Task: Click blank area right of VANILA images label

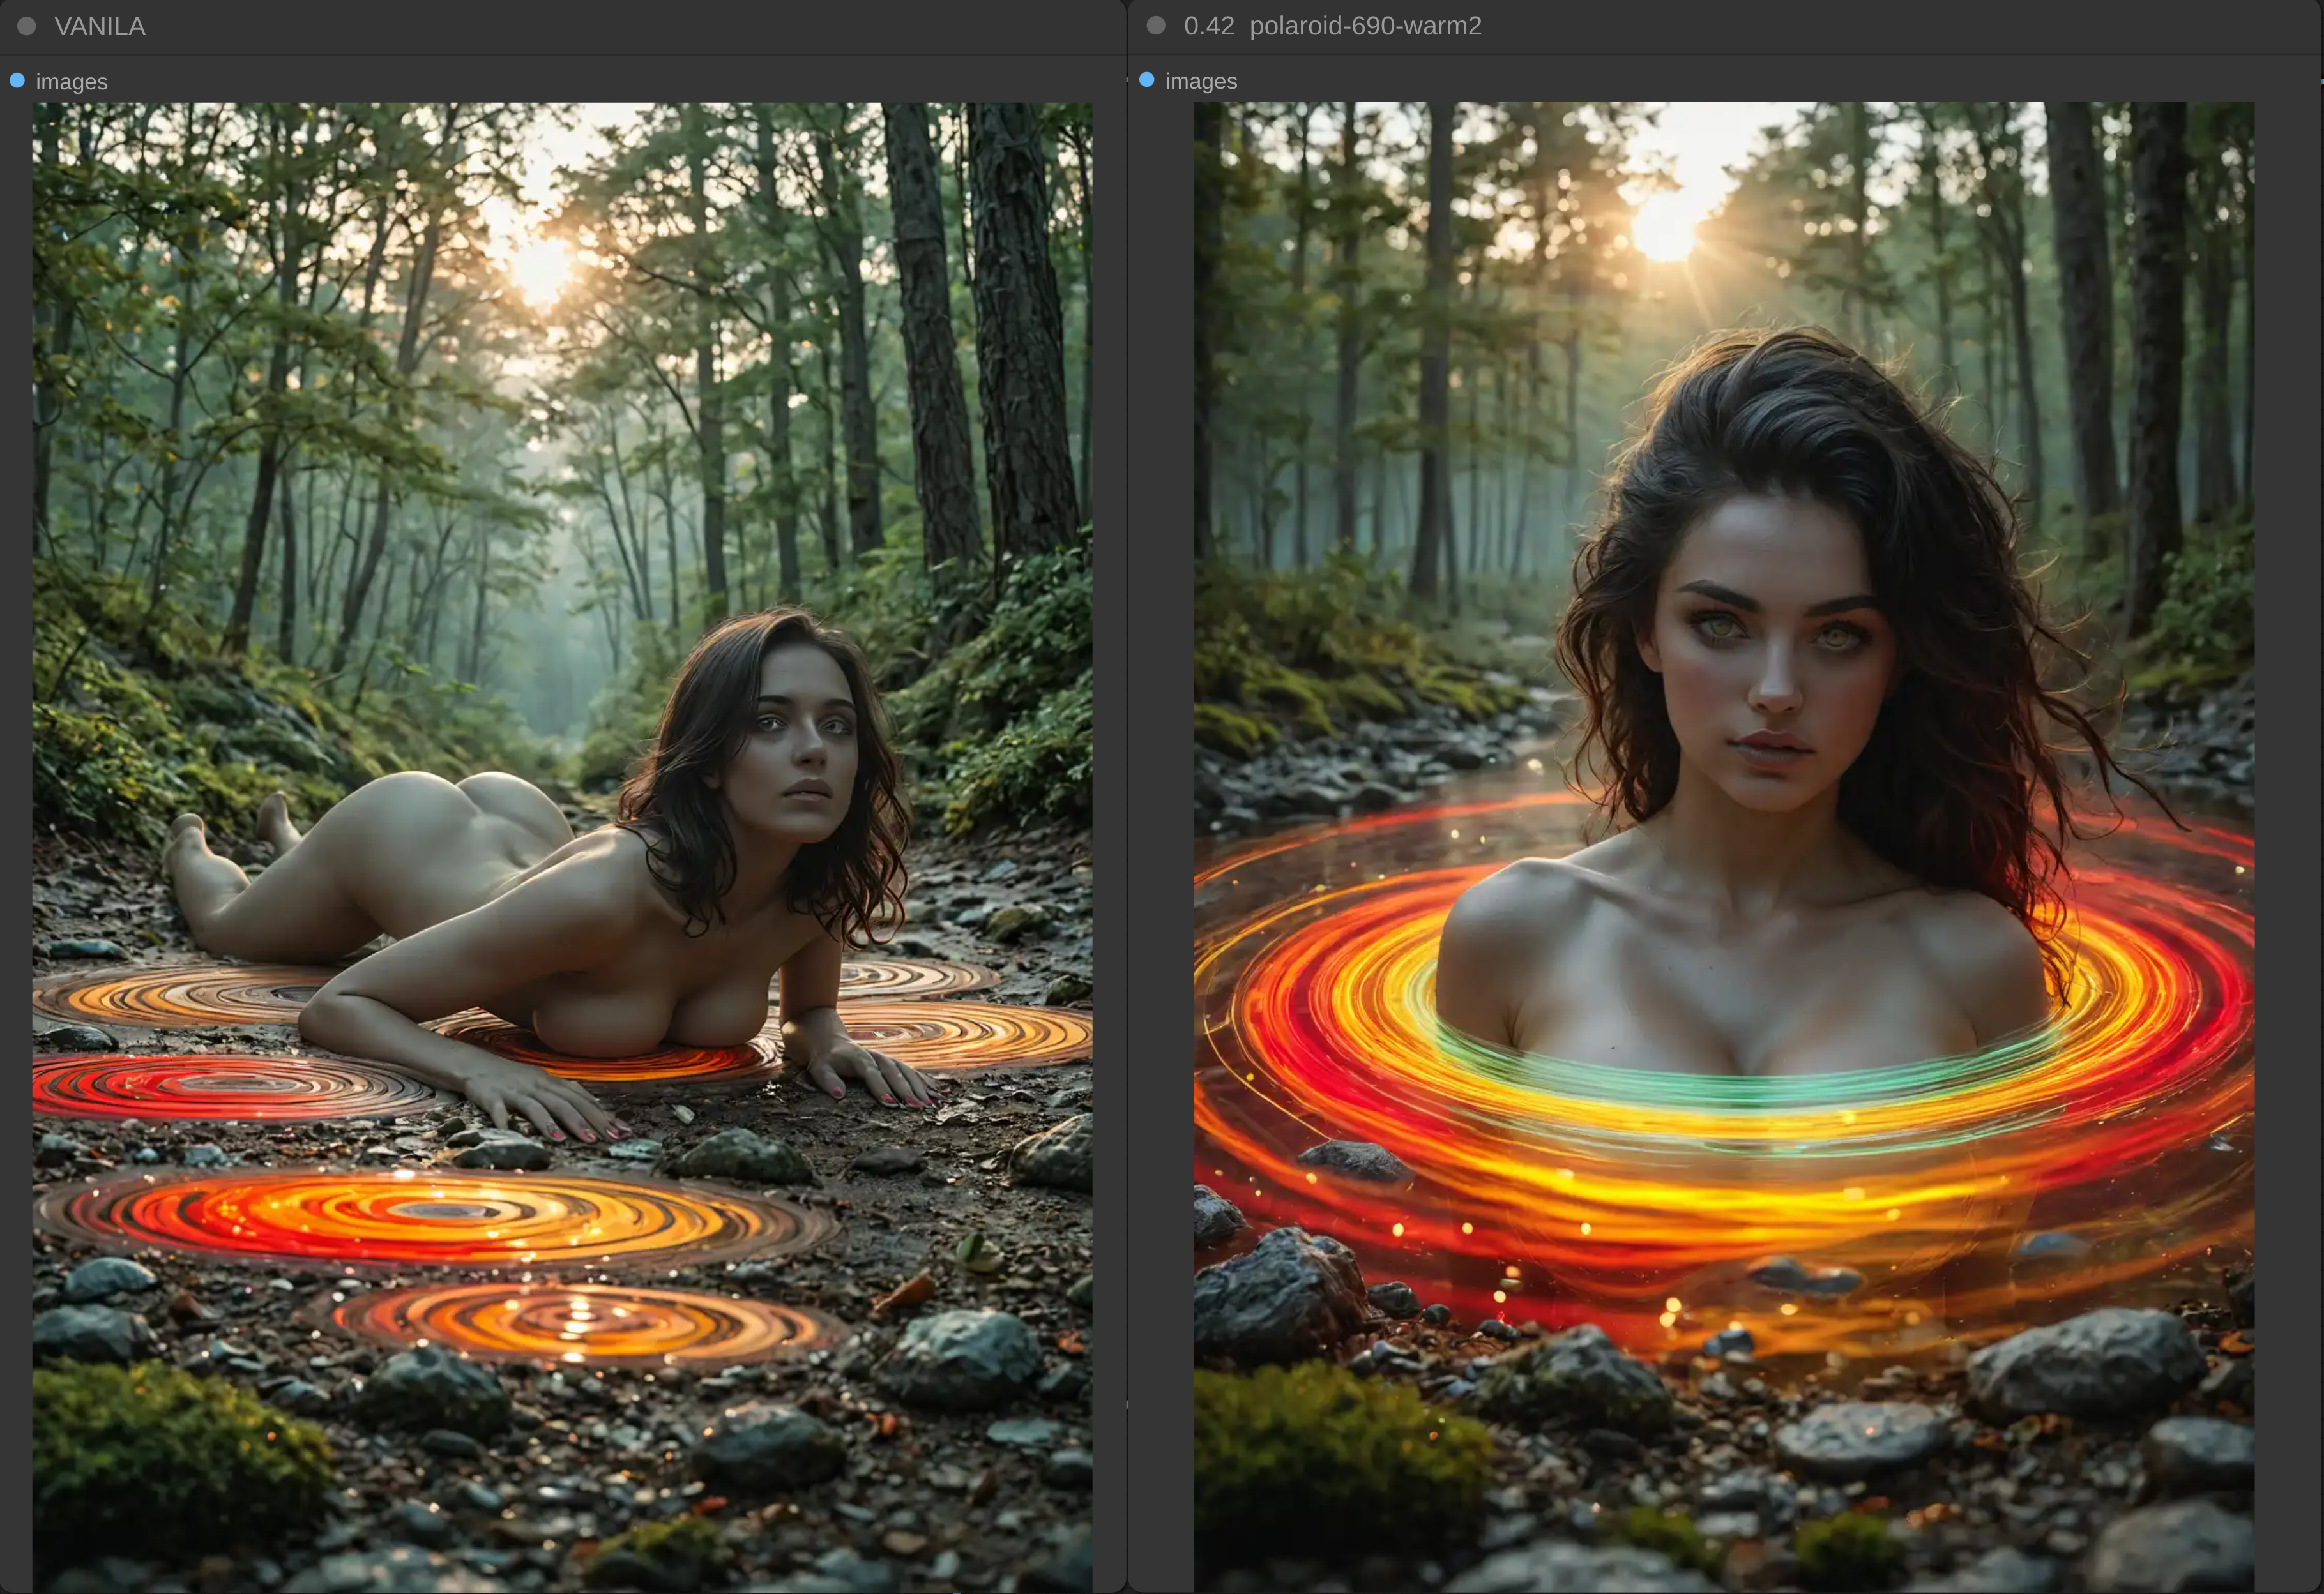Action: 600,81
